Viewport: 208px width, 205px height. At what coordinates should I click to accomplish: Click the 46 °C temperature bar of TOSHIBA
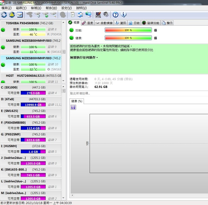pyautogui.click(x=33, y=34)
